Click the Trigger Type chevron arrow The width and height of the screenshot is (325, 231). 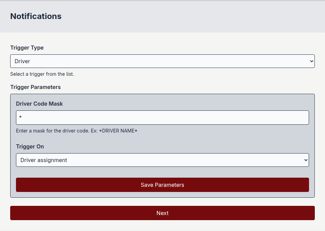click(311, 61)
